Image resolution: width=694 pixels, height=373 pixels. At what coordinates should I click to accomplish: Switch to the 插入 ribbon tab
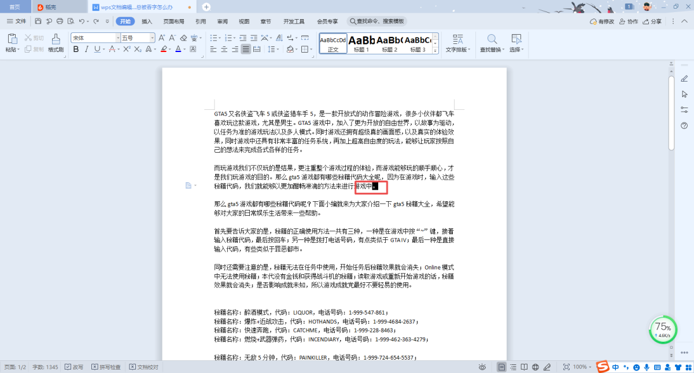click(x=147, y=21)
